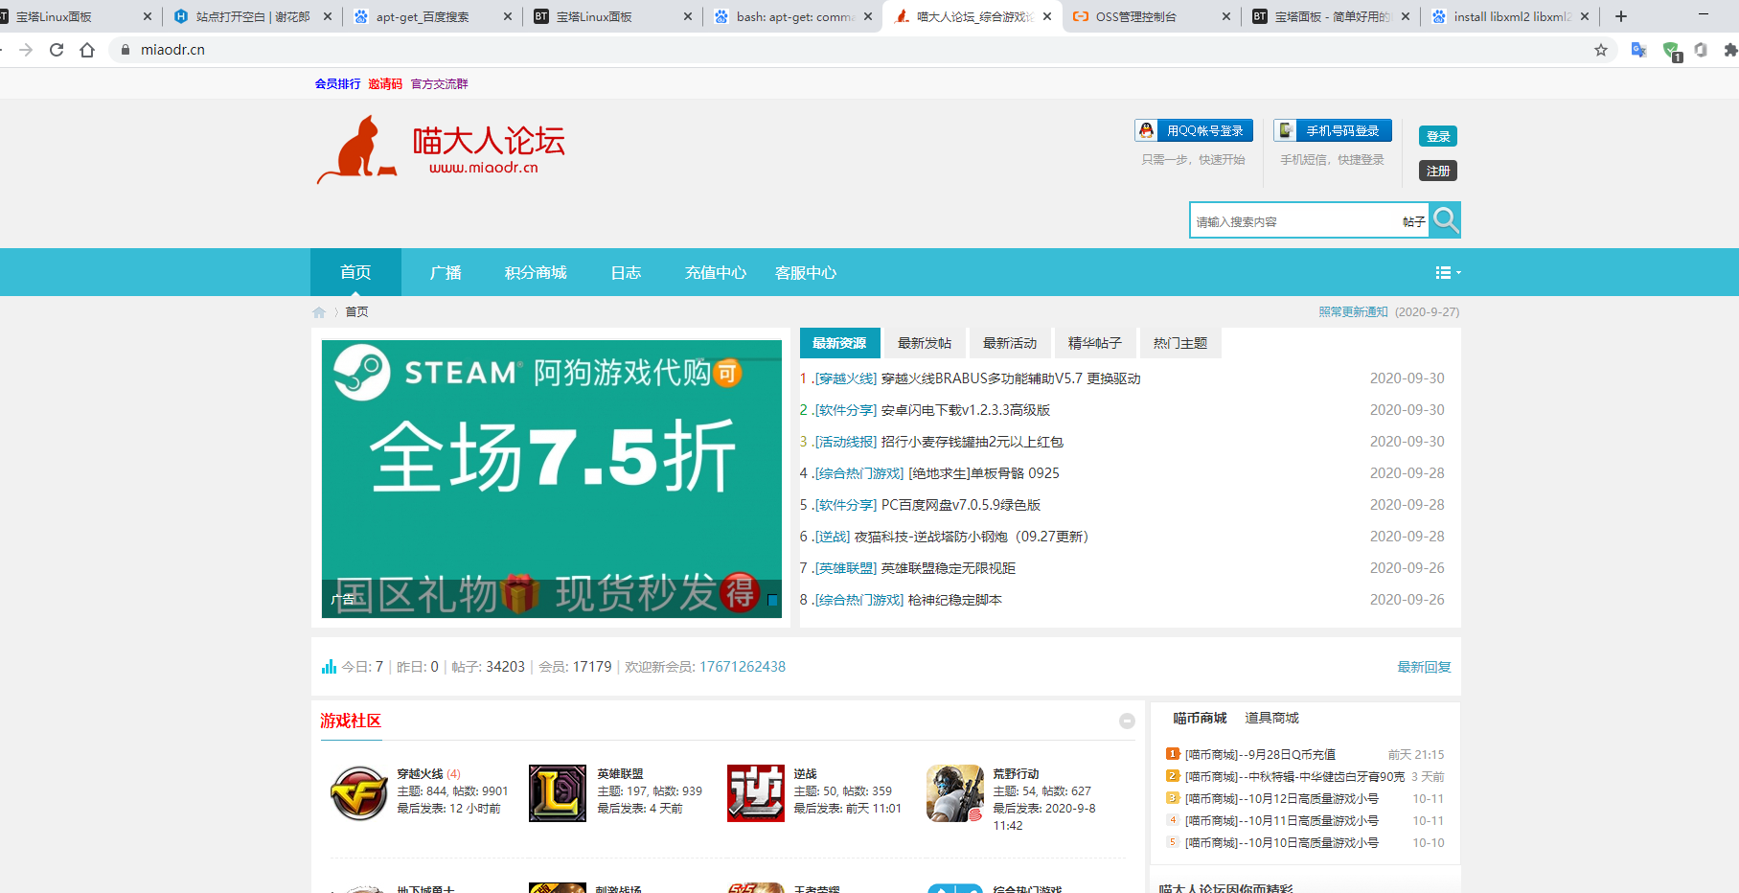Click the QQ penguin login icon
Viewport: 1739px width, 893px height.
pos(1147,130)
